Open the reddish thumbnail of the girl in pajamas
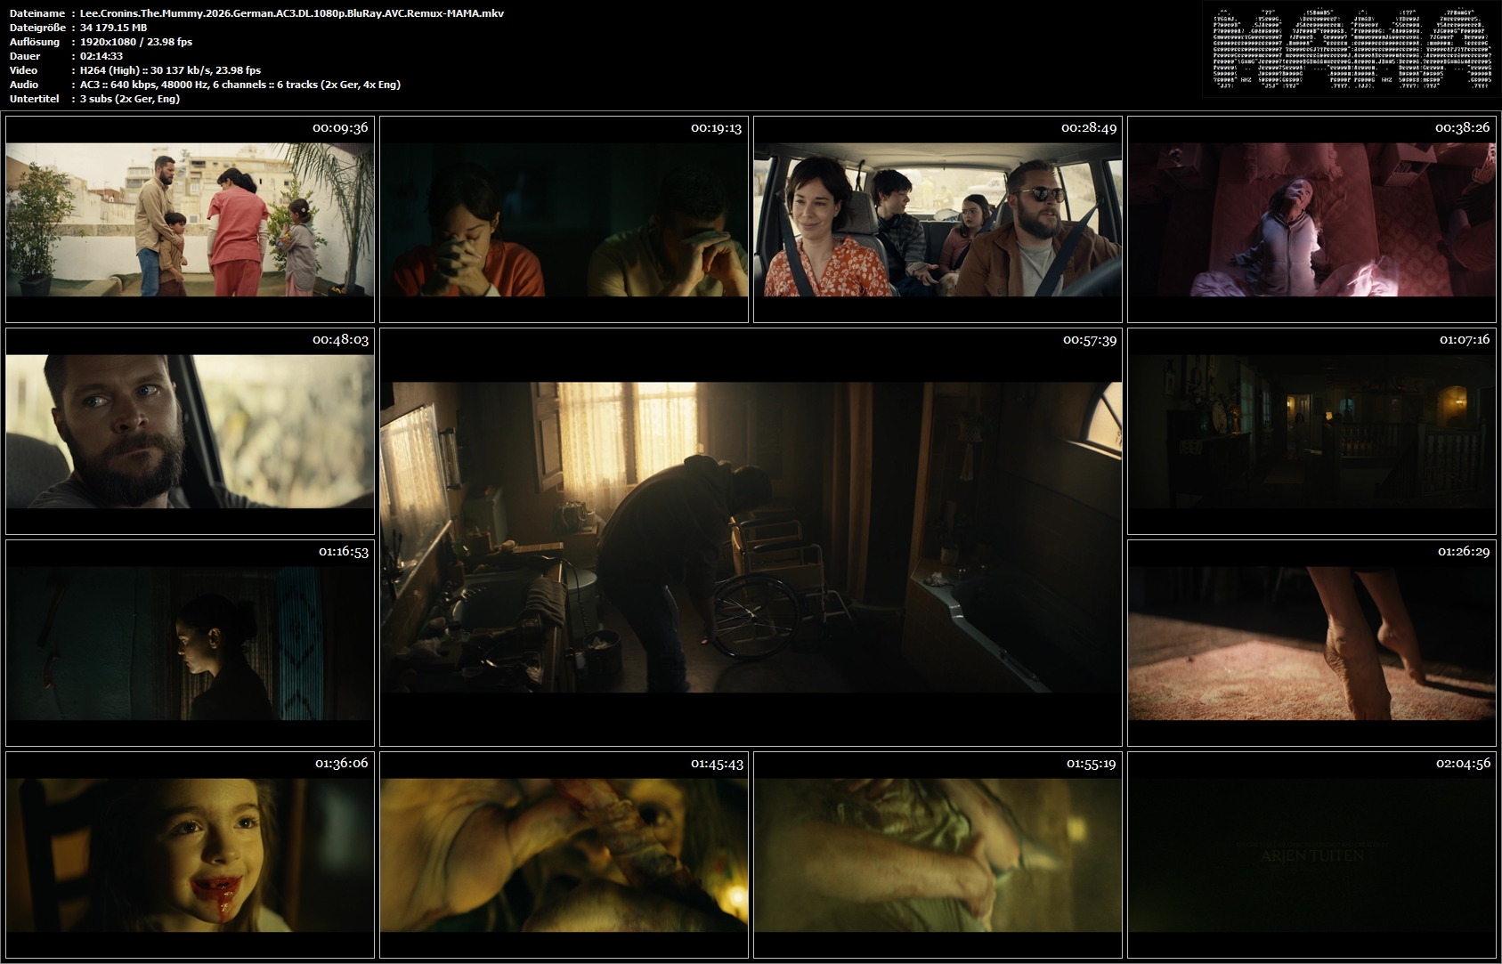Screen dimensions: 1502x964 point(1311,219)
